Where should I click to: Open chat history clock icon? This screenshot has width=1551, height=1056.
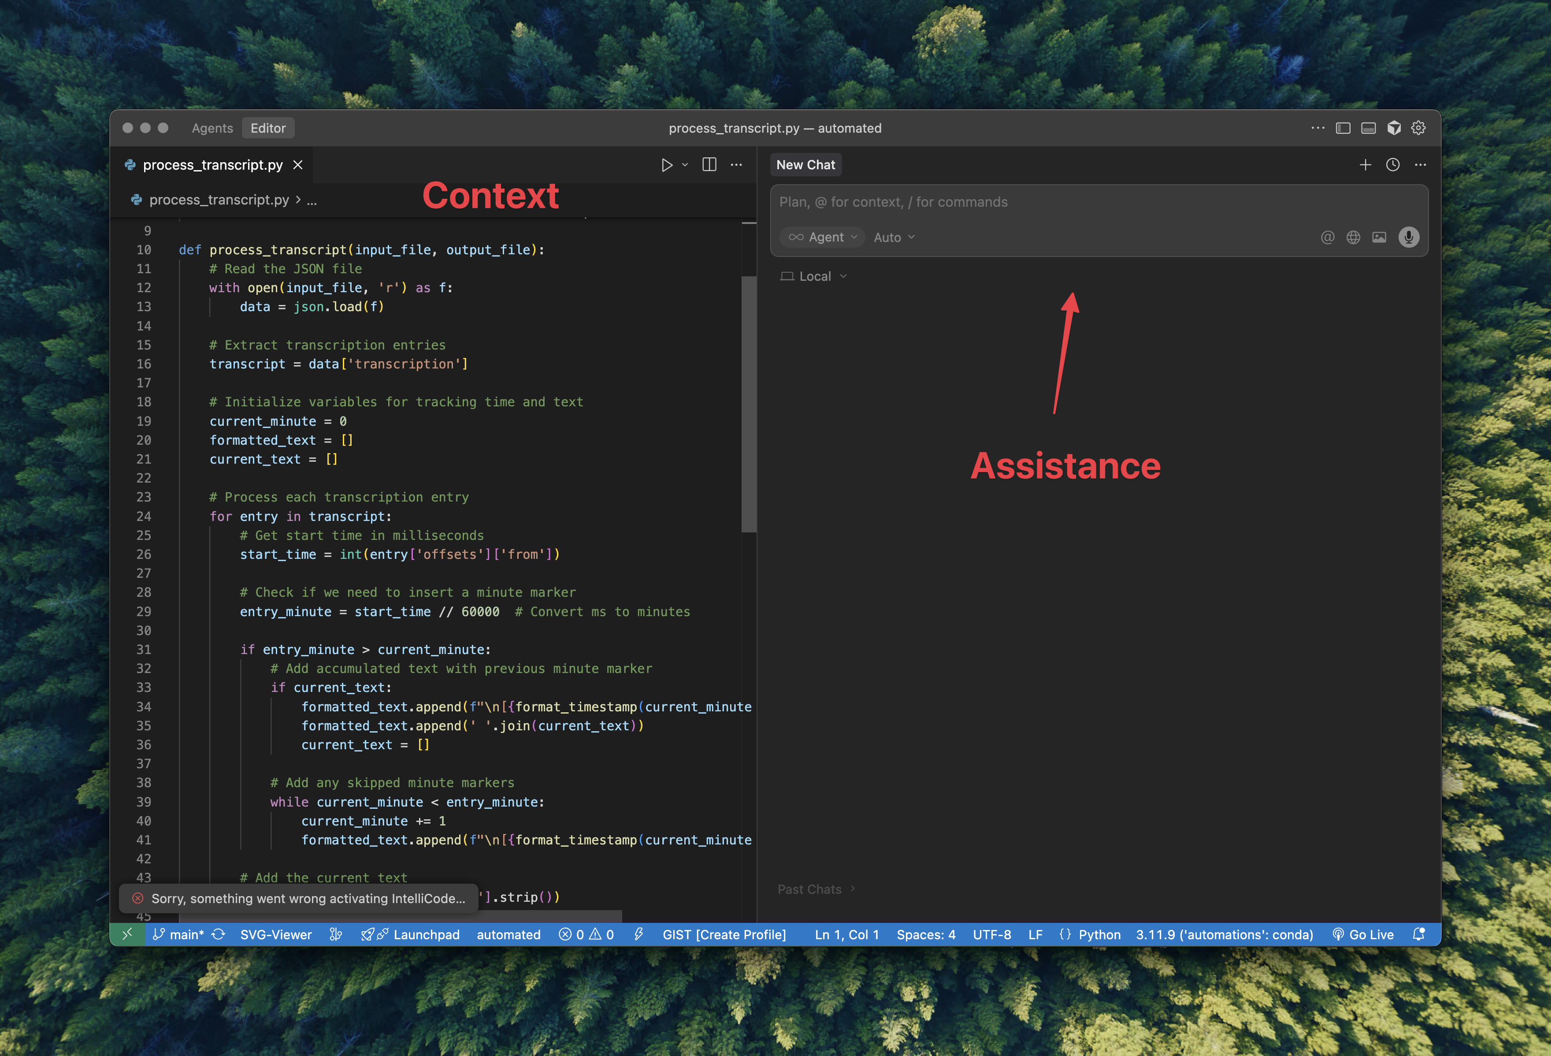[1392, 165]
